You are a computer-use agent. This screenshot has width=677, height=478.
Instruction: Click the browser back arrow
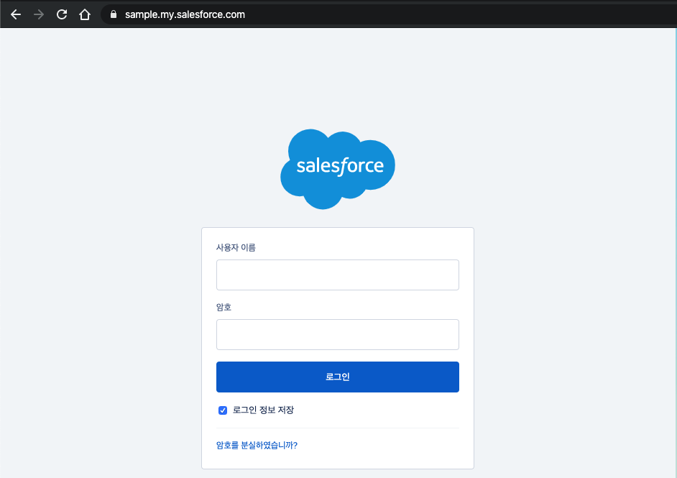click(x=16, y=14)
